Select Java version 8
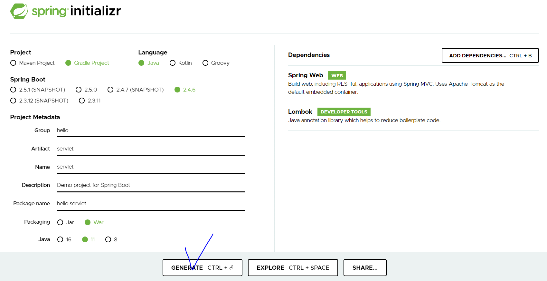Viewport: 547px width, 281px height. pos(108,239)
